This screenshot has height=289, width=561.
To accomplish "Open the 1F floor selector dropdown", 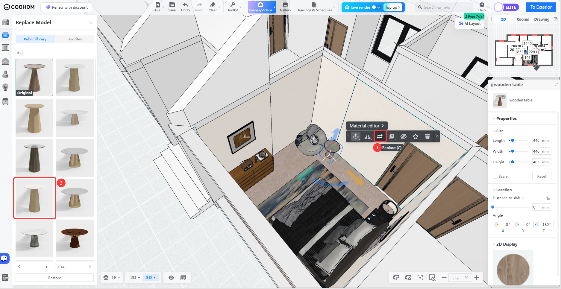I will 112,278.
